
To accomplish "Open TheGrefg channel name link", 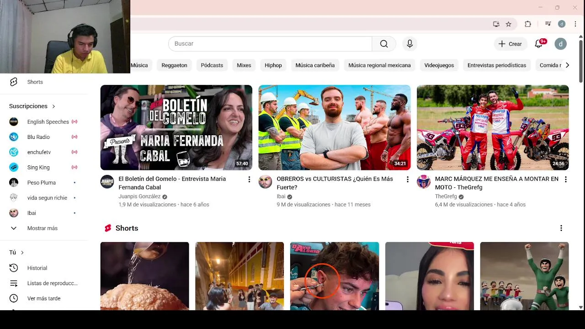I will click(446, 196).
